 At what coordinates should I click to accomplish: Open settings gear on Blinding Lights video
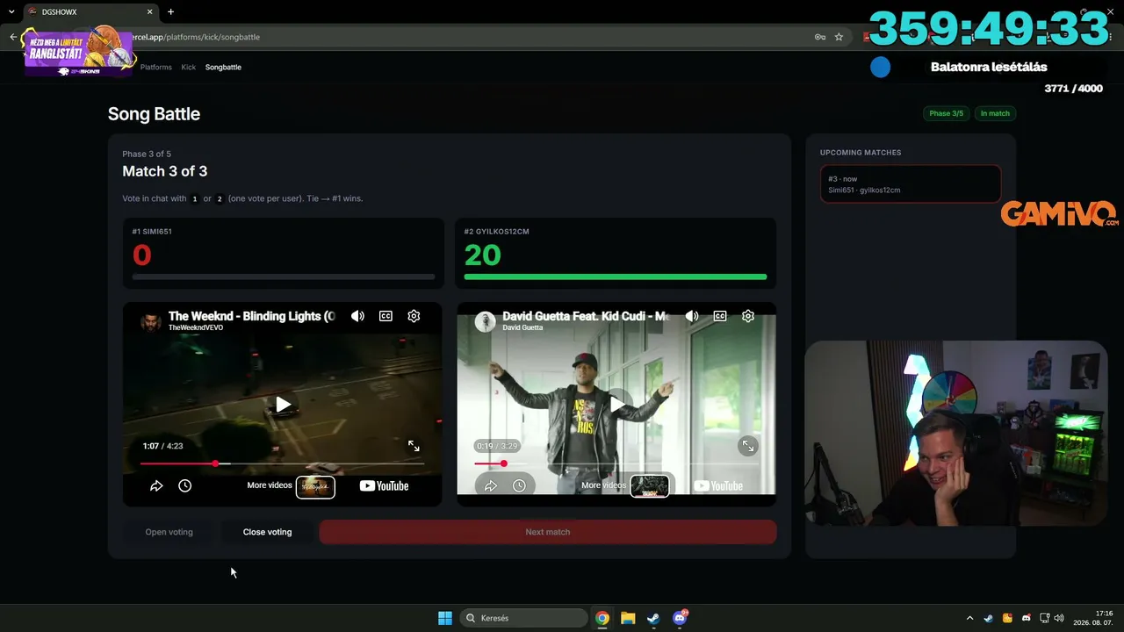point(414,316)
